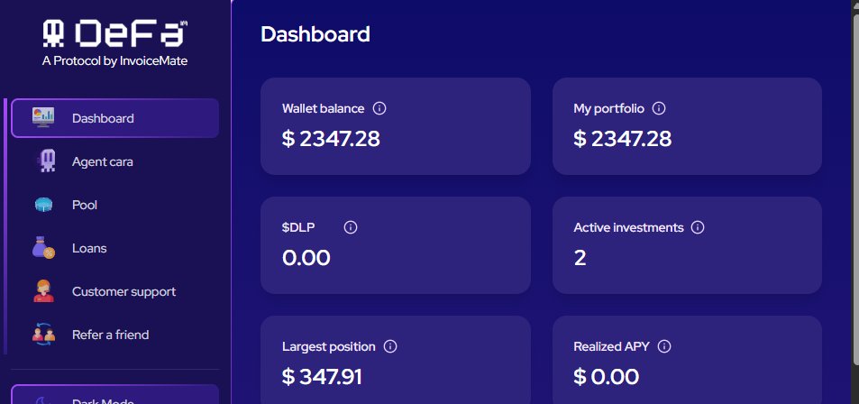The height and width of the screenshot is (404, 859).
Task: Show the Active investments info tooltip
Action: pos(698,227)
